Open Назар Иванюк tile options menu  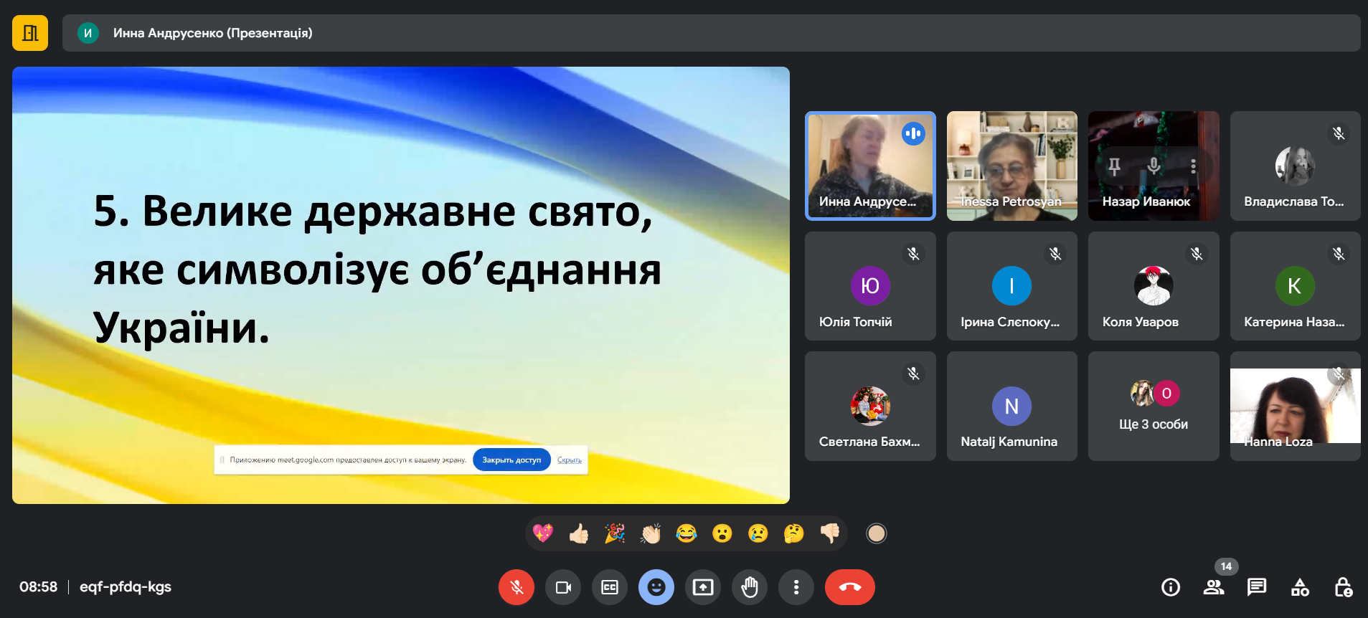pyautogui.click(x=1193, y=166)
